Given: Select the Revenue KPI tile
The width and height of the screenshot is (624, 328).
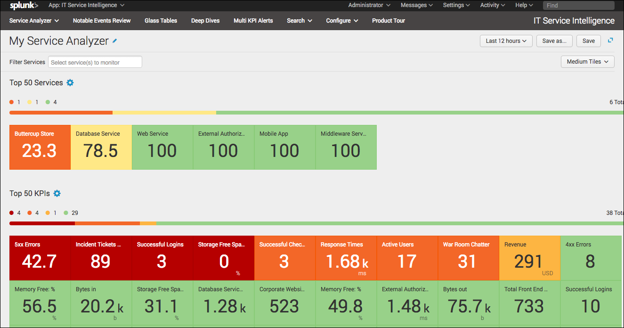Looking at the screenshot, I should (x=530, y=258).
